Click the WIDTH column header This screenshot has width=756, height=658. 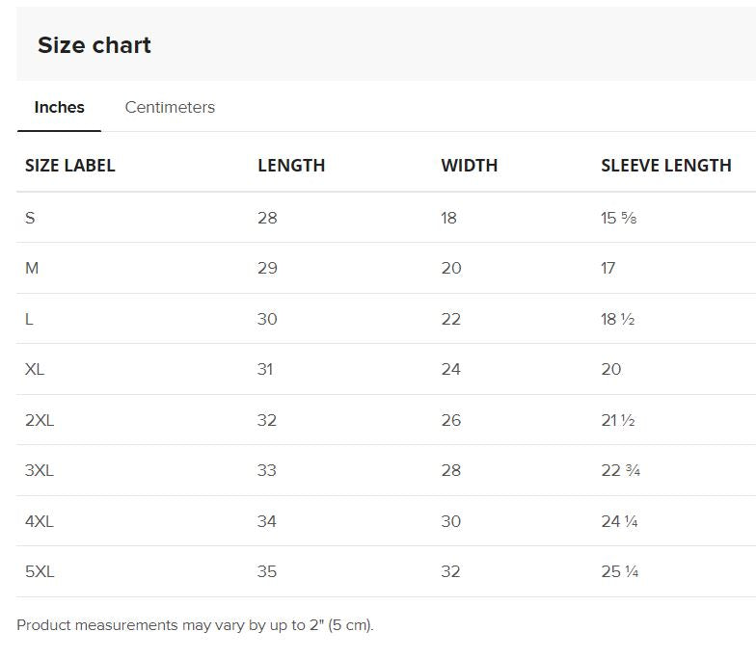click(470, 166)
